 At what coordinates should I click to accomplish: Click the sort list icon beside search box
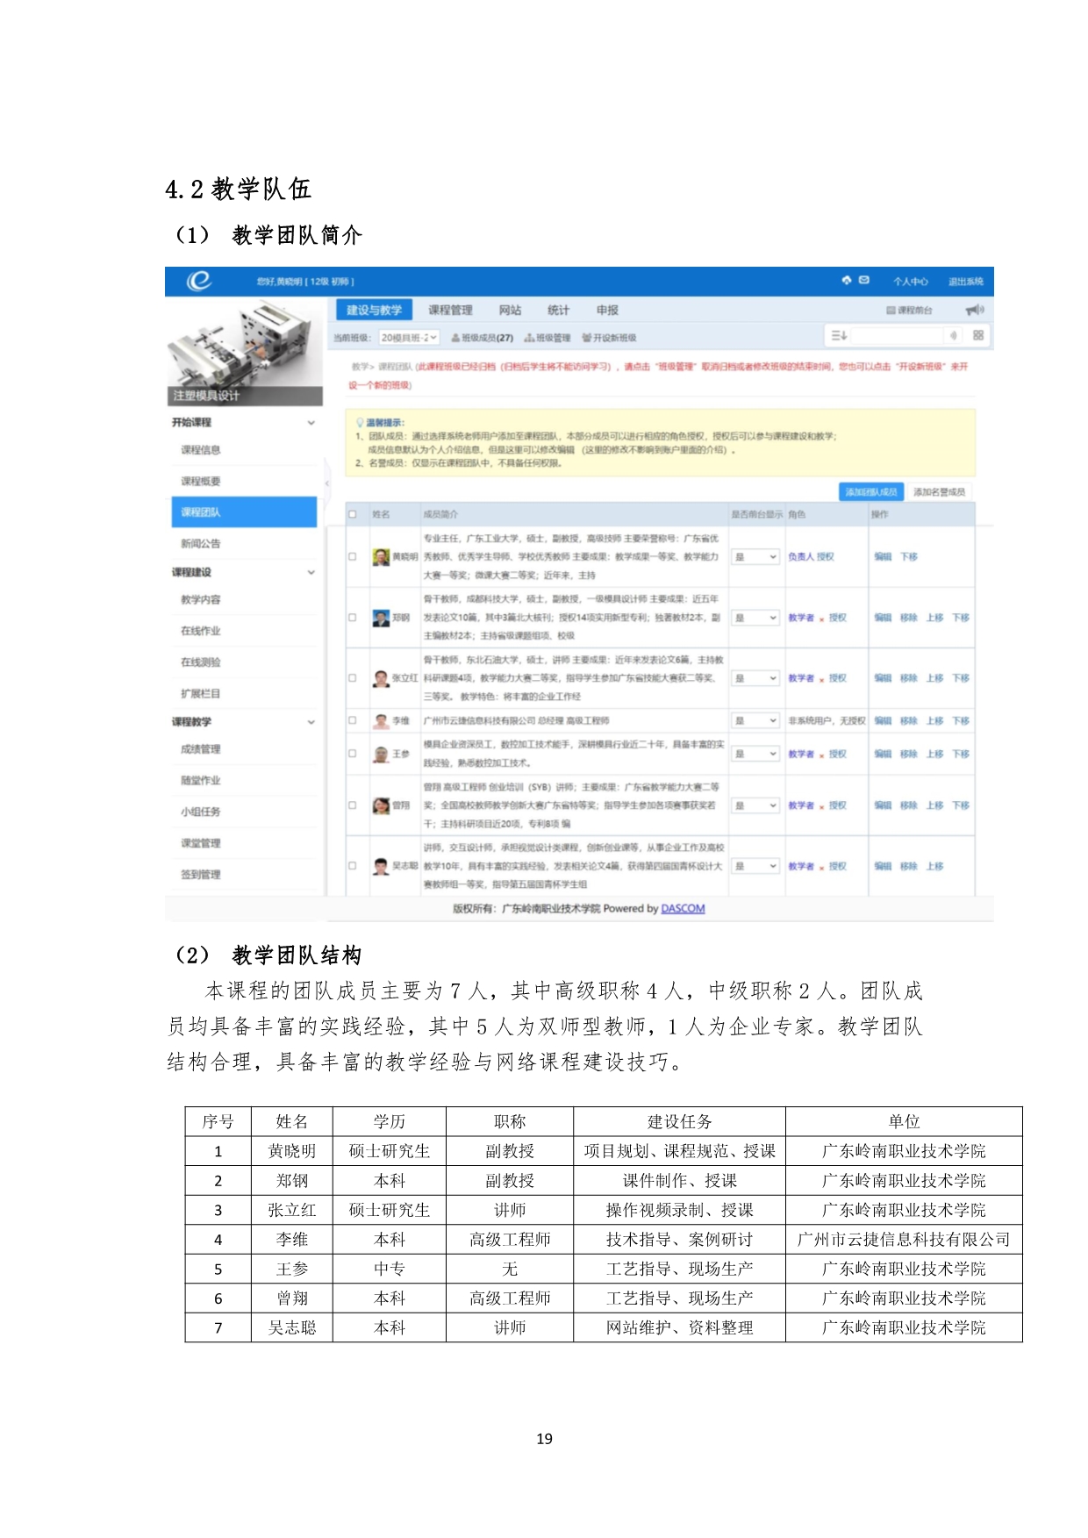[839, 335]
